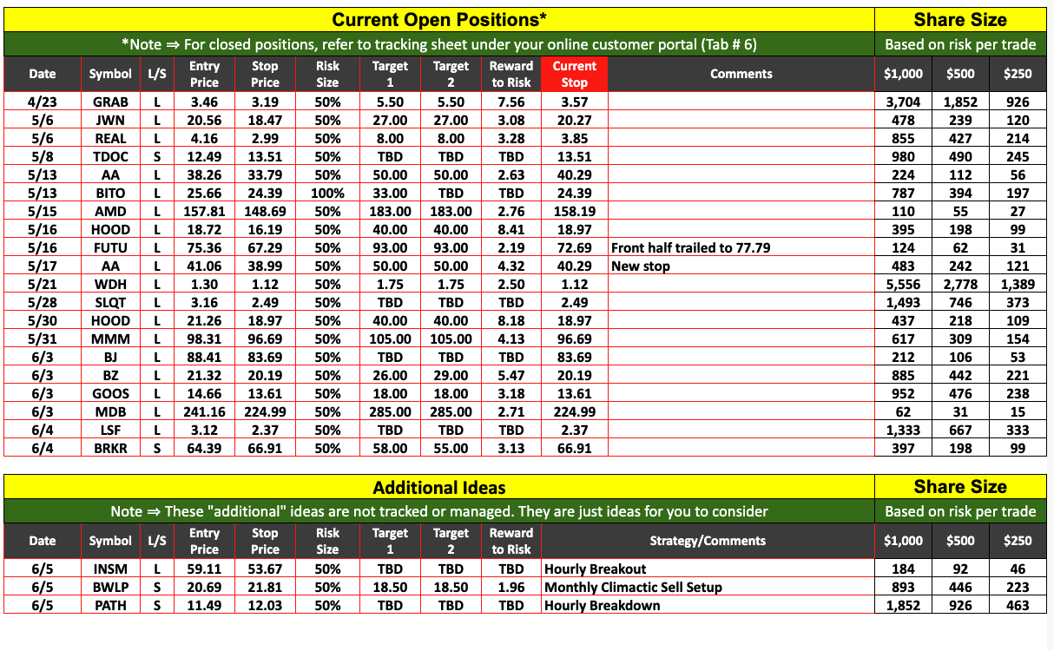The height and width of the screenshot is (651, 1054).
Task: Click the 'New stop' comment cell
Action: coord(641,266)
